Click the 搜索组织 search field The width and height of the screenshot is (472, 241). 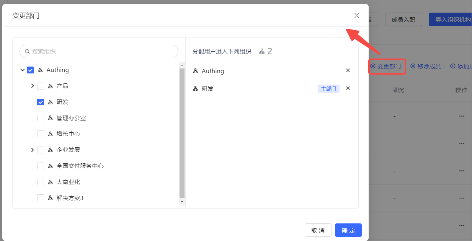click(99, 52)
